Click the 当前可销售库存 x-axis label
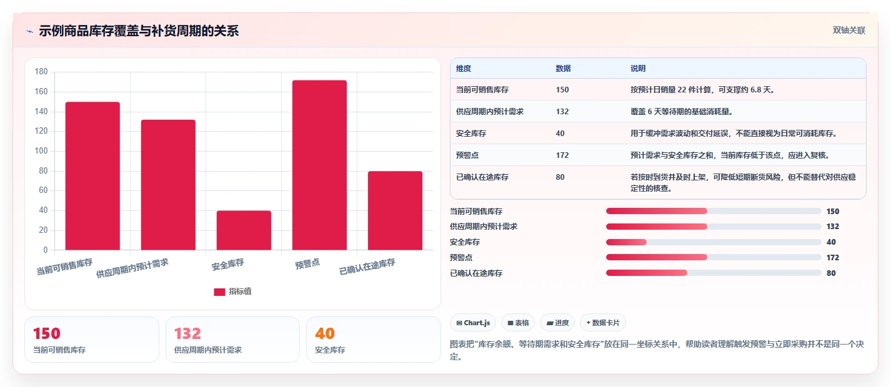The image size is (891, 387). pyautogui.click(x=64, y=267)
